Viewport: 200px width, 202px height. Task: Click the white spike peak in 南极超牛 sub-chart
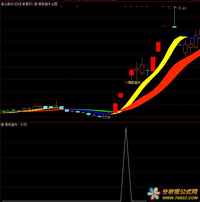(126, 128)
